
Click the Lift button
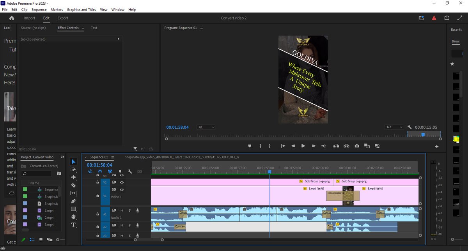pos(336,146)
